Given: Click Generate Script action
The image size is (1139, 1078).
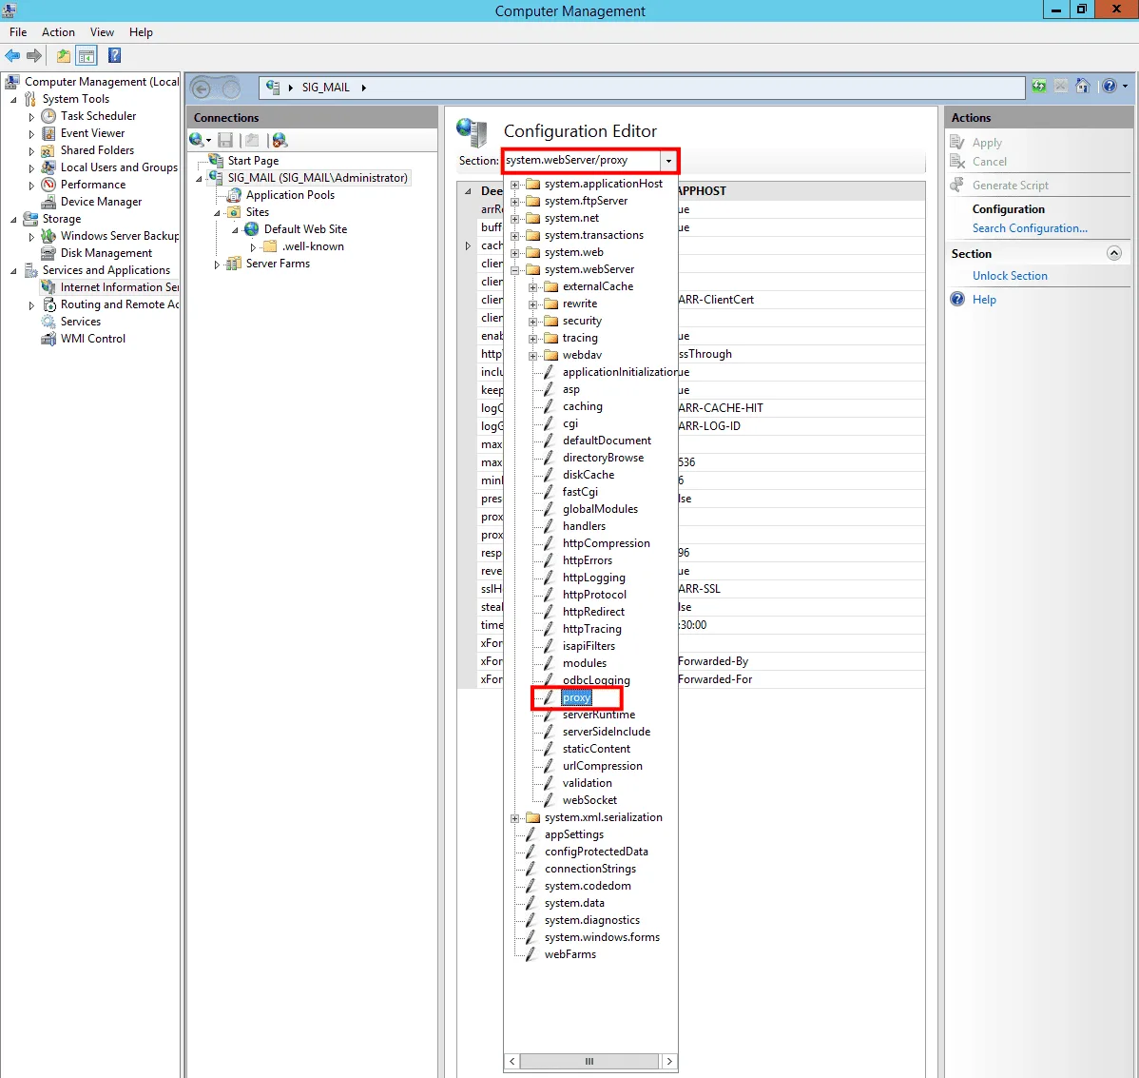Looking at the screenshot, I should point(1011,186).
